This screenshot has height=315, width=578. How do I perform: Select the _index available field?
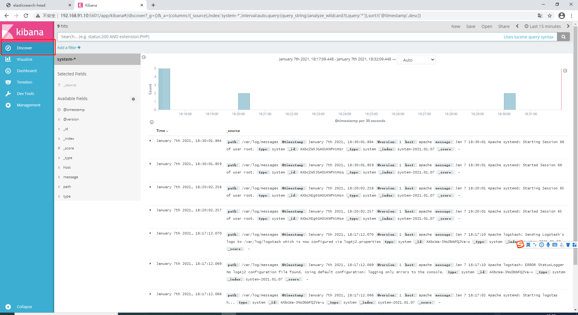(69, 139)
